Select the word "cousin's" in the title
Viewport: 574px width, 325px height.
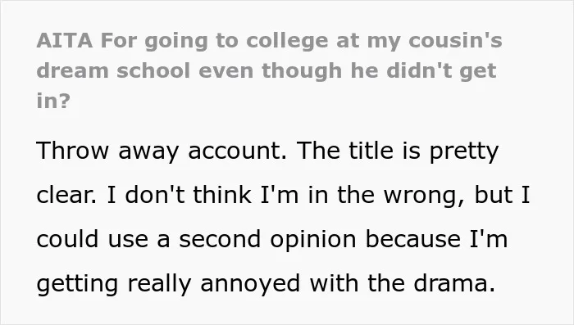click(455, 40)
